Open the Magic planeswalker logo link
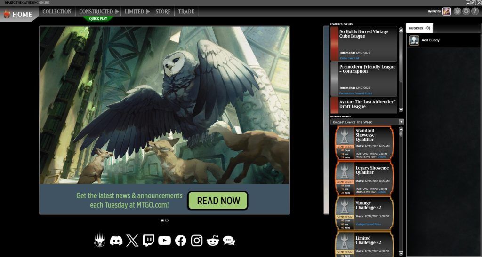This screenshot has width=482, height=257. click(100, 240)
